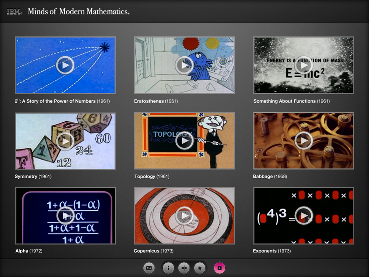Click the Minds of Modern Mathematics title
The height and width of the screenshot is (277, 369).
tap(78, 12)
